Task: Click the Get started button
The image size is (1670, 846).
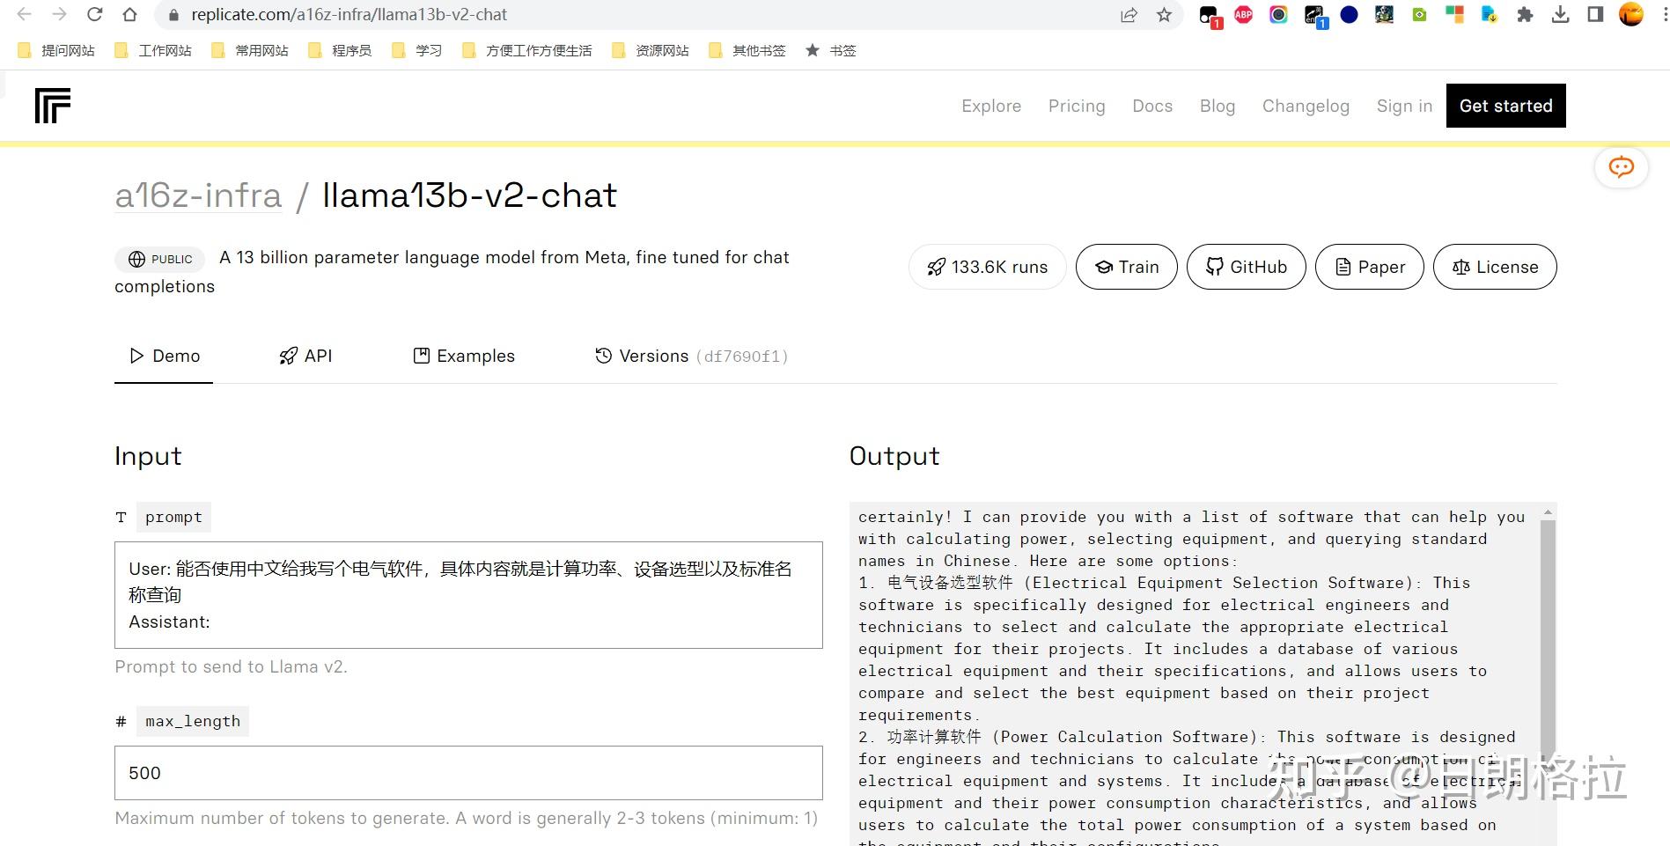Action: point(1505,106)
